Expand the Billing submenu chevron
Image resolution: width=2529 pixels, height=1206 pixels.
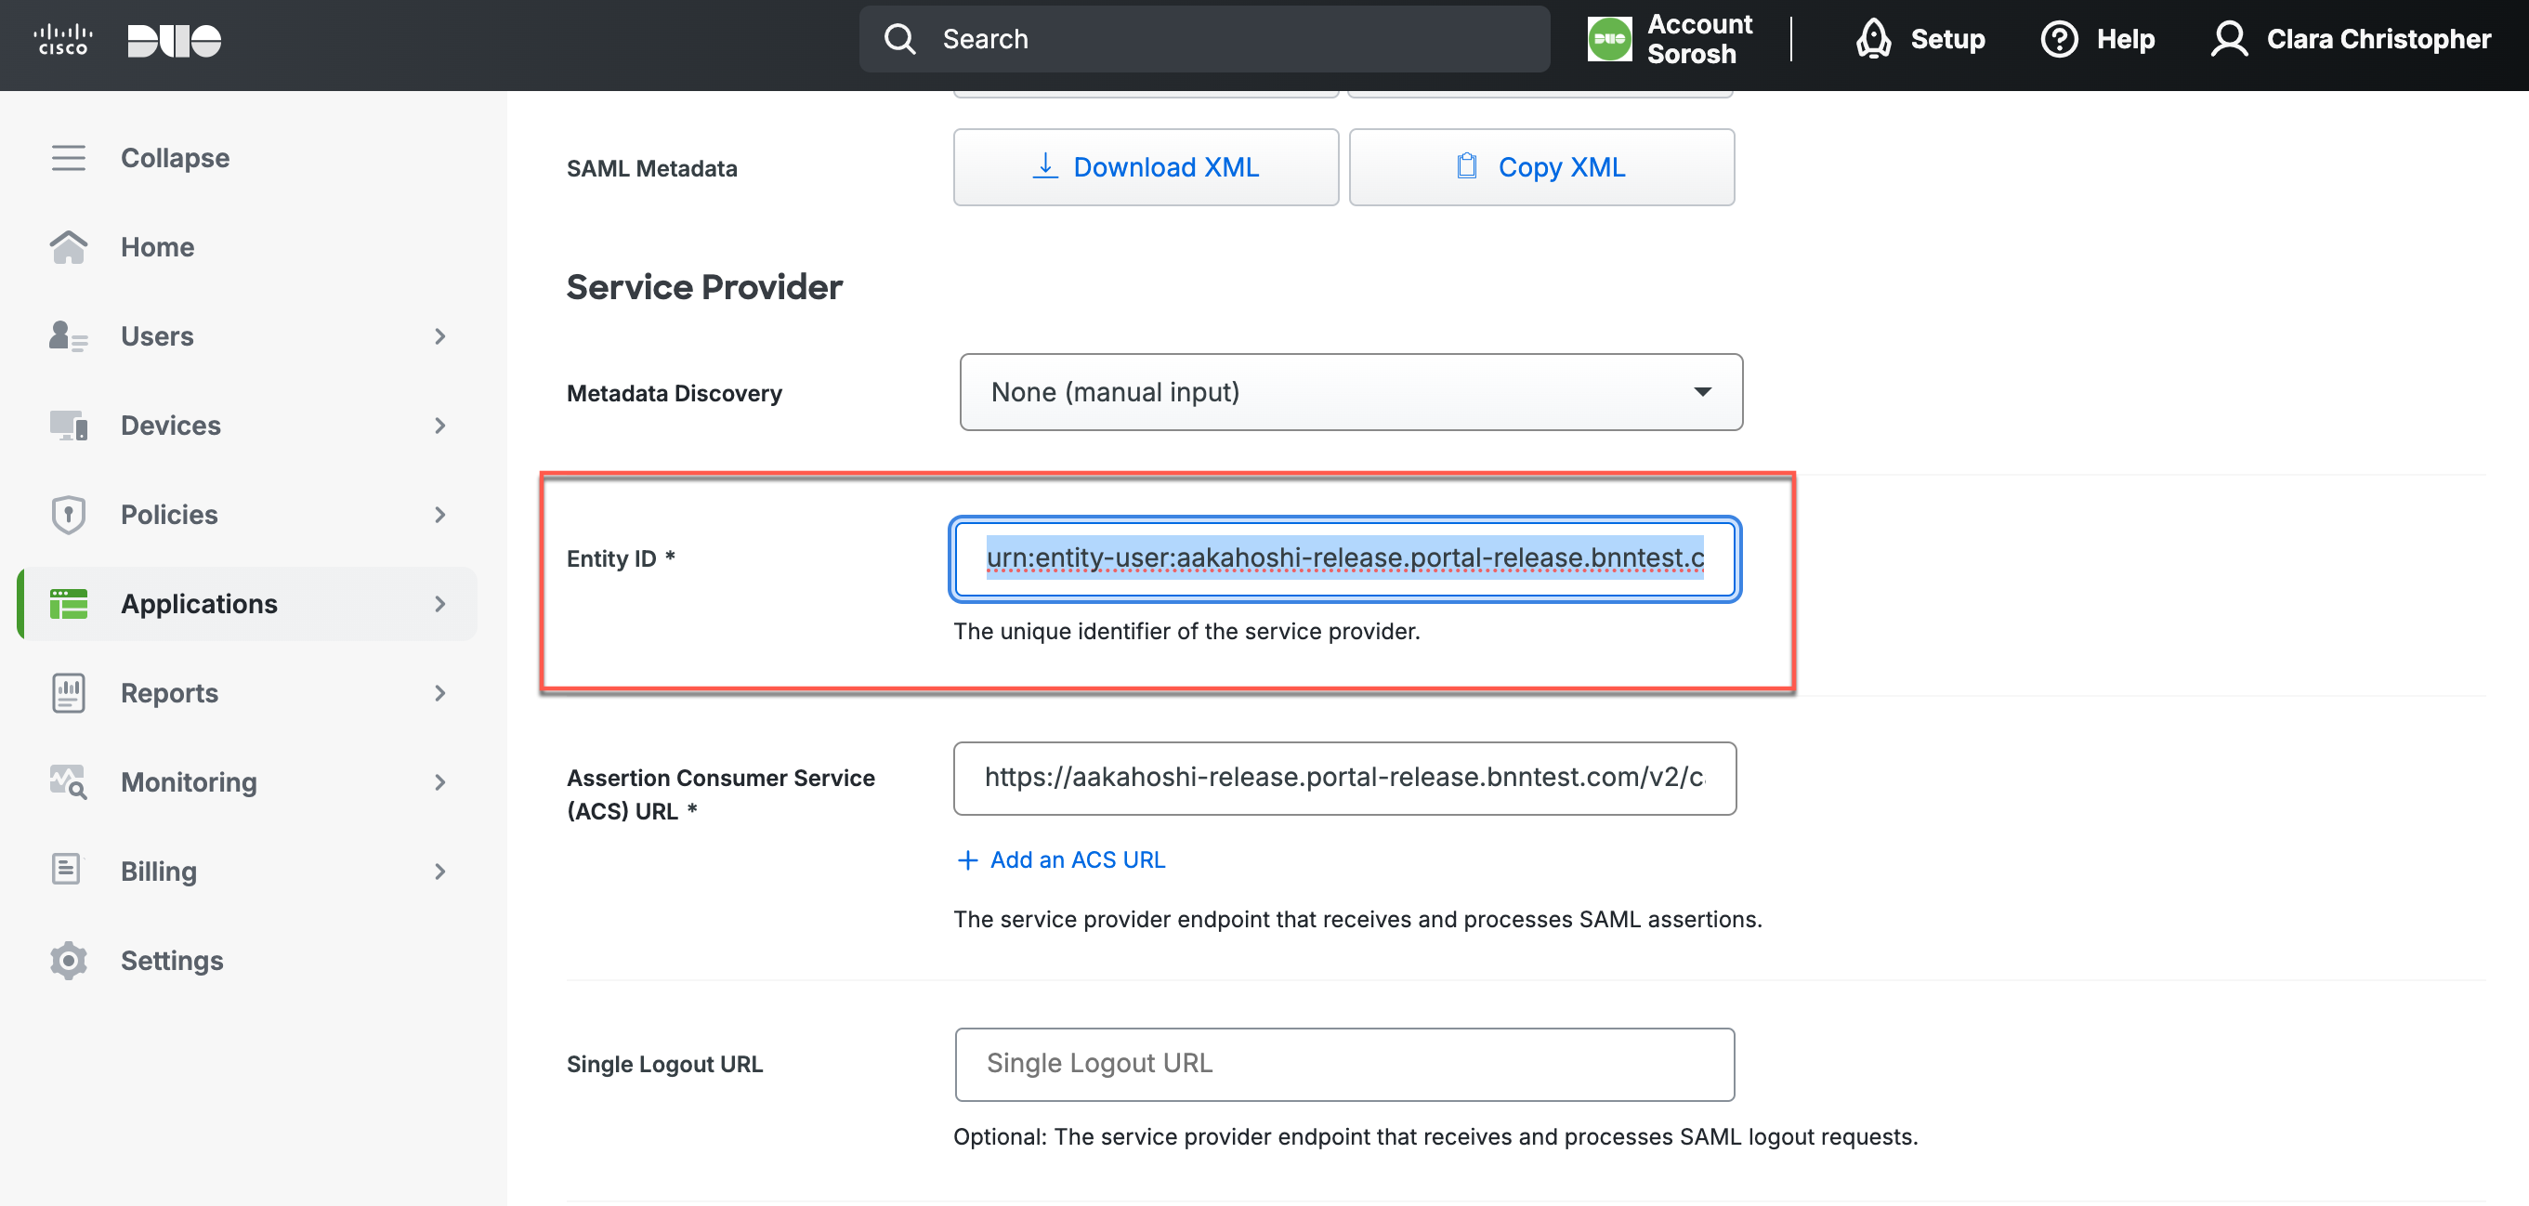[439, 872]
